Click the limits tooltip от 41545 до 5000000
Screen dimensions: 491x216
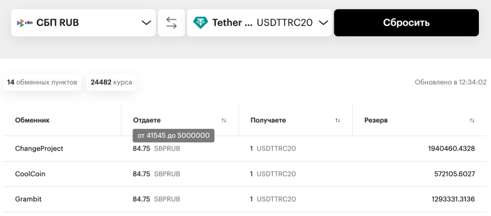173,135
